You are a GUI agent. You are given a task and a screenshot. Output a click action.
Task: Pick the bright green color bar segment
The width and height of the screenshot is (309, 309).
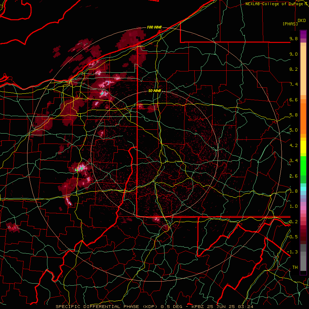(303, 165)
